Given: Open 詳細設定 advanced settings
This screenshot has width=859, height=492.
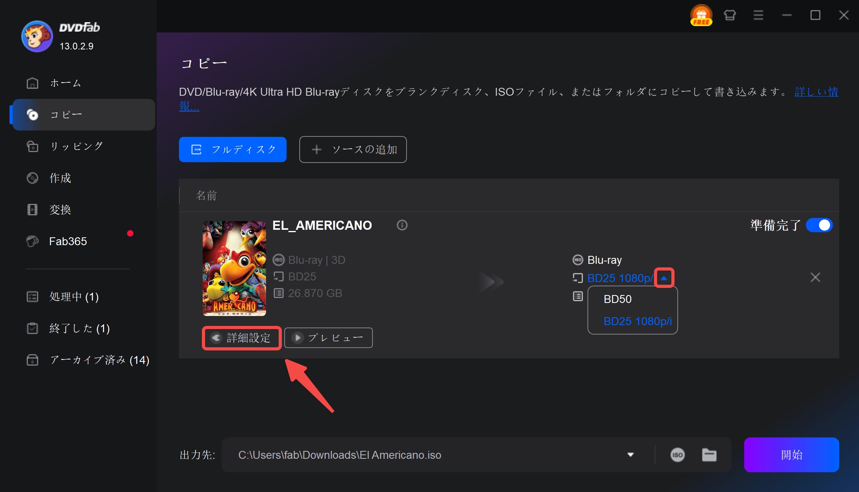Looking at the screenshot, I should [242, 338].
